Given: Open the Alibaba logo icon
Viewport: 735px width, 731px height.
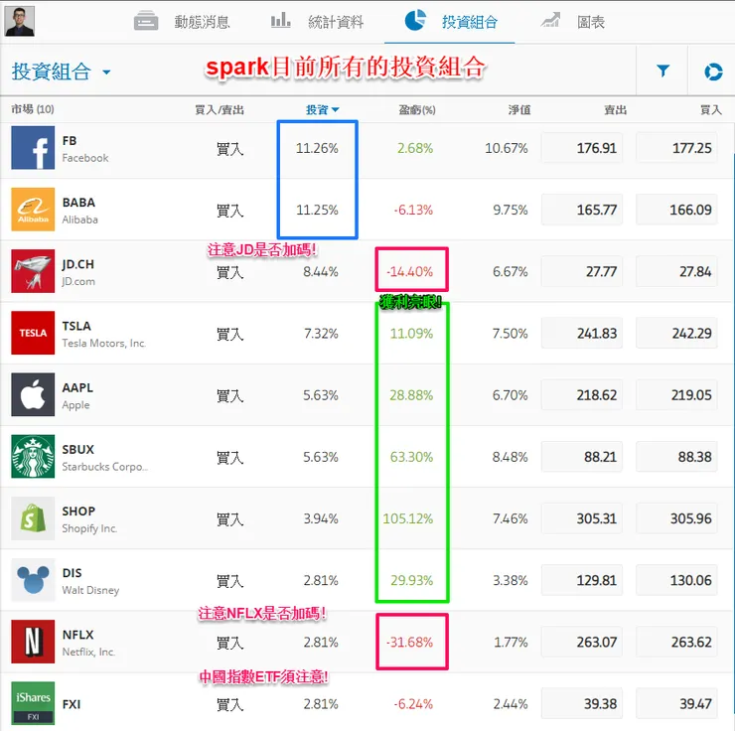Looking at the screenshot, I should point(33,210).
